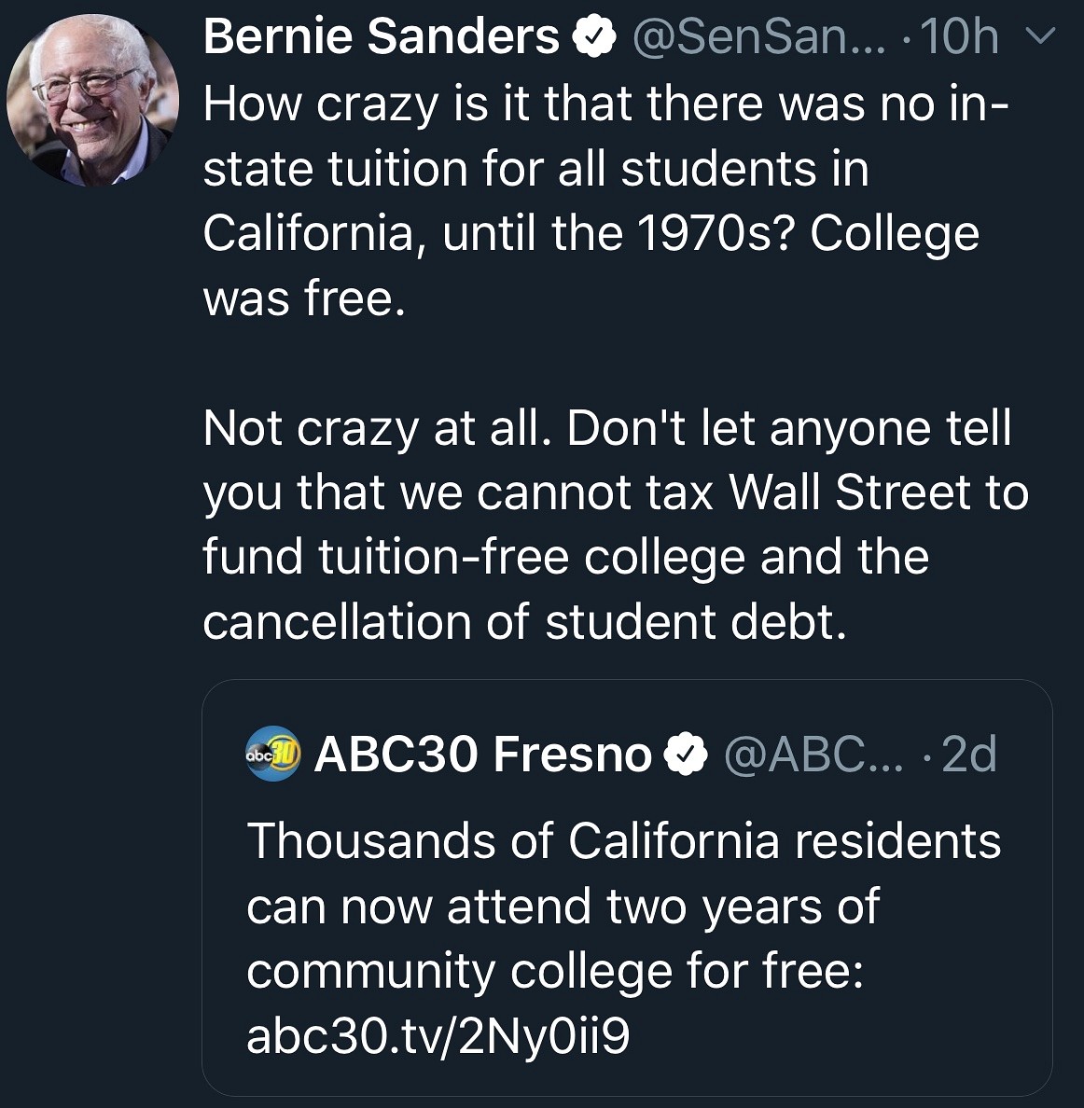1084x1108 pixels.
Task: Open the quoted tweet about community college
Action: tap(627, 888)
